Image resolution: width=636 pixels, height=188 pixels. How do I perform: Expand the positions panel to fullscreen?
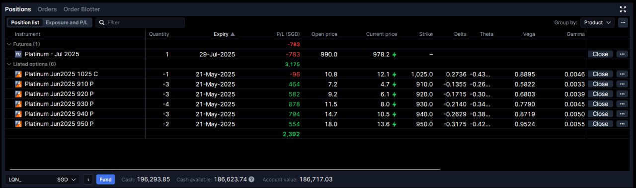click(623, 9)
